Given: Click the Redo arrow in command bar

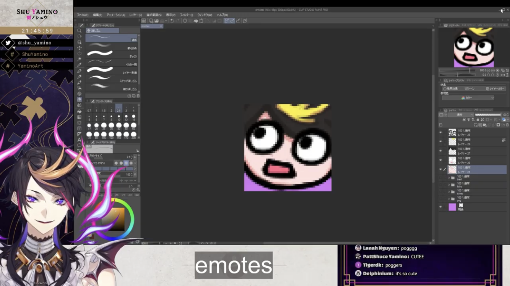Looking at the screenshot, I should [x=178, y=21].
